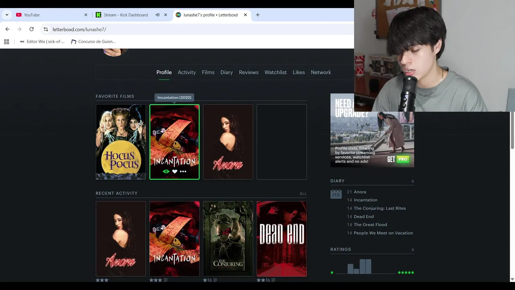The height and width of the screenshot is (290, 515).
Task: View ALL recent activity
Action: pos(303,194)
